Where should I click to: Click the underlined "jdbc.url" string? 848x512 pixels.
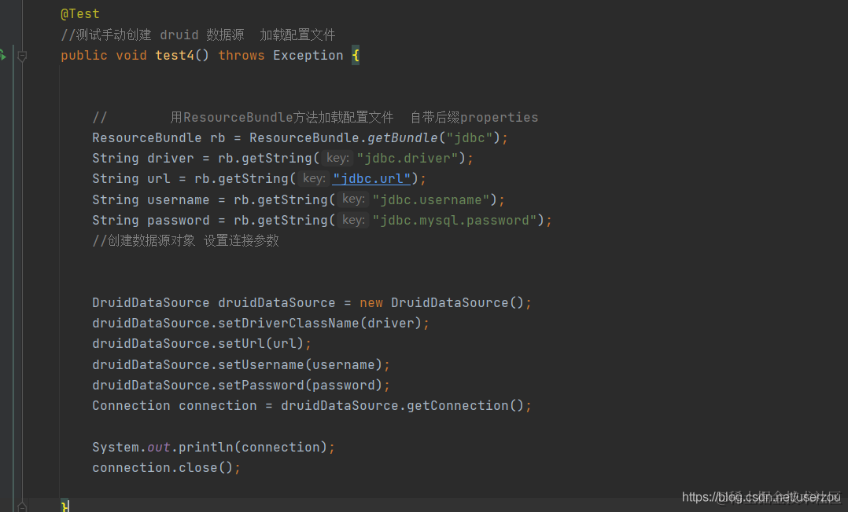(371, 179)
